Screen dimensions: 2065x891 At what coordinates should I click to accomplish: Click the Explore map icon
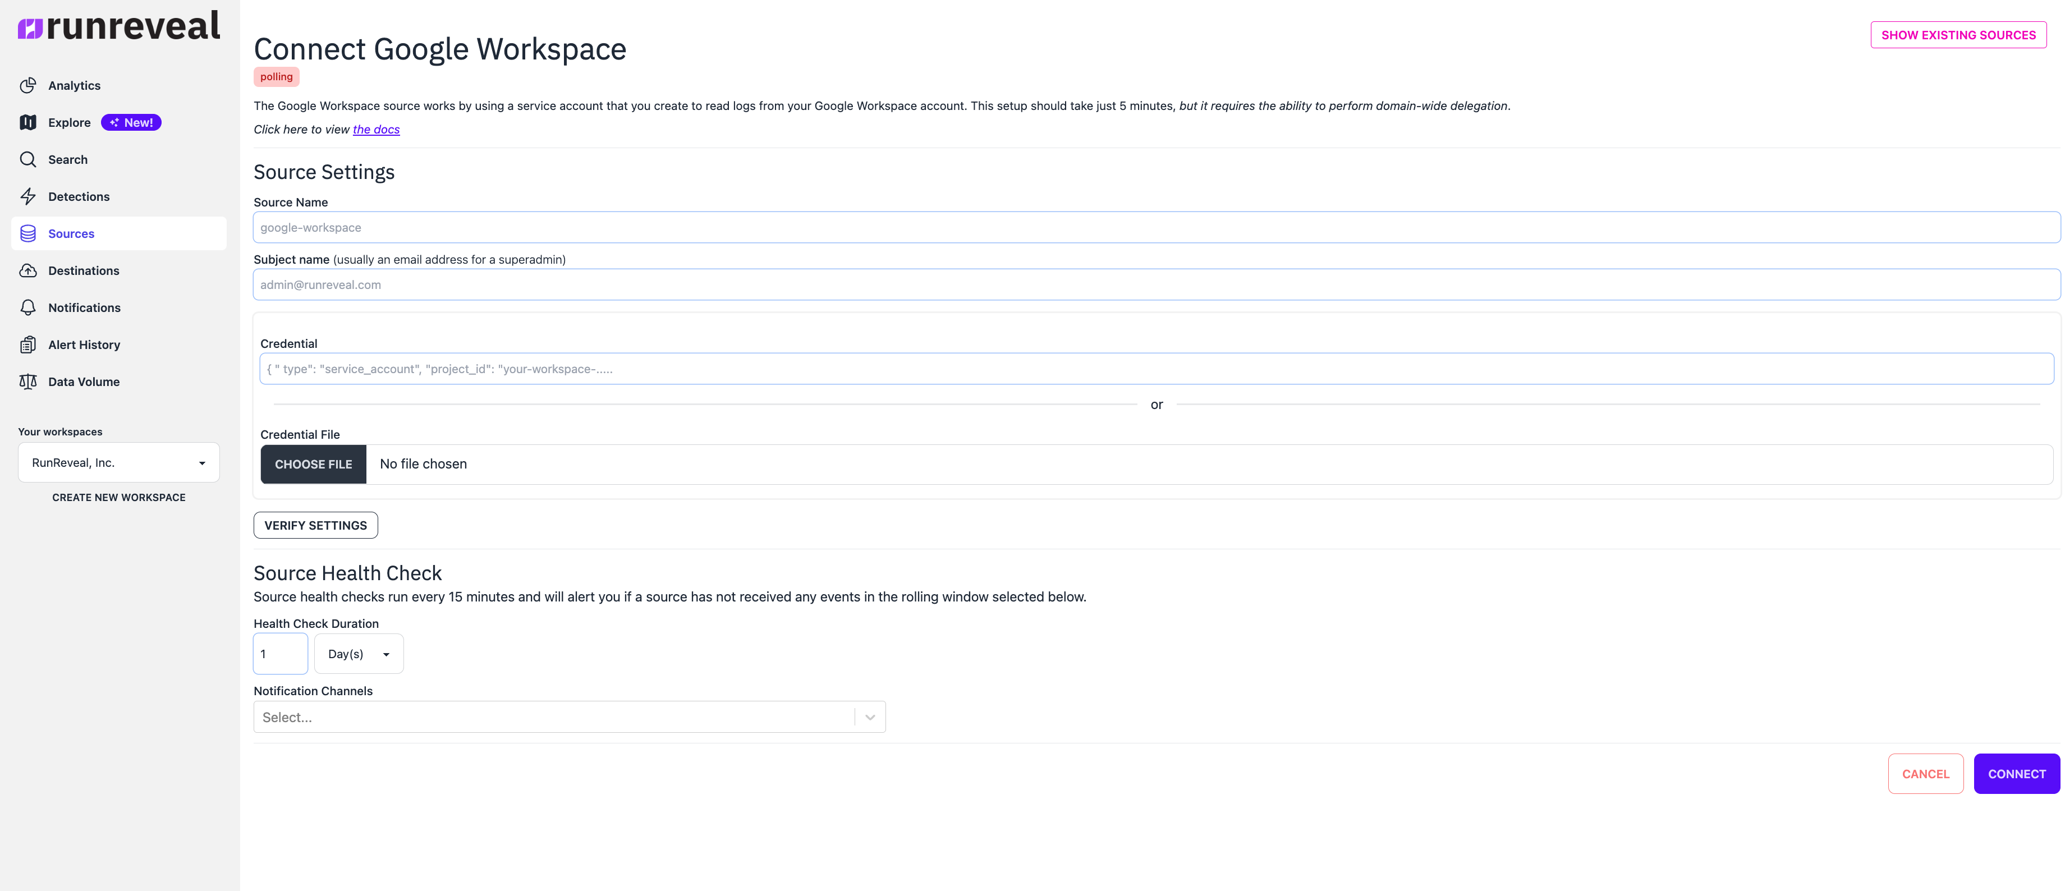click(28, 122)
